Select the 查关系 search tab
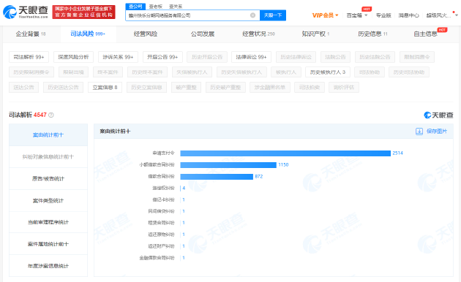 (x=176, y=7)
